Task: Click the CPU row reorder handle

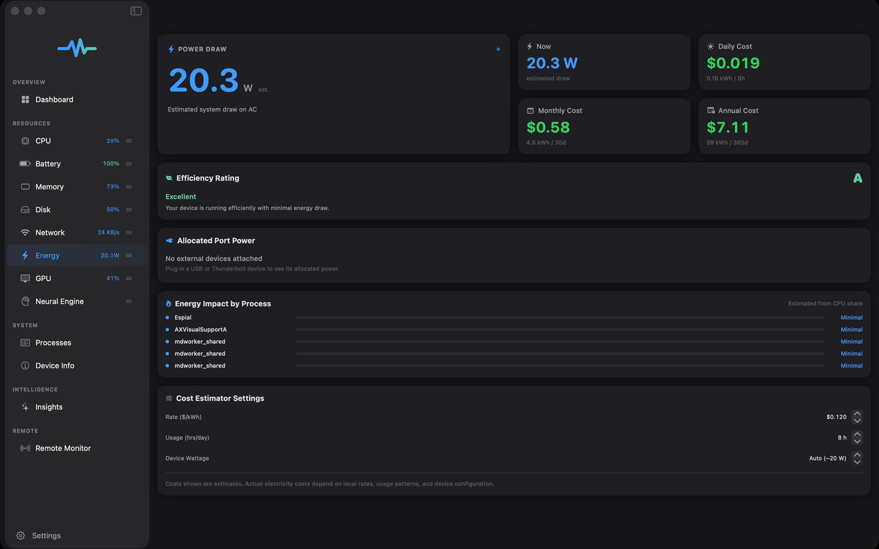Action: click(x=129, y=141)
